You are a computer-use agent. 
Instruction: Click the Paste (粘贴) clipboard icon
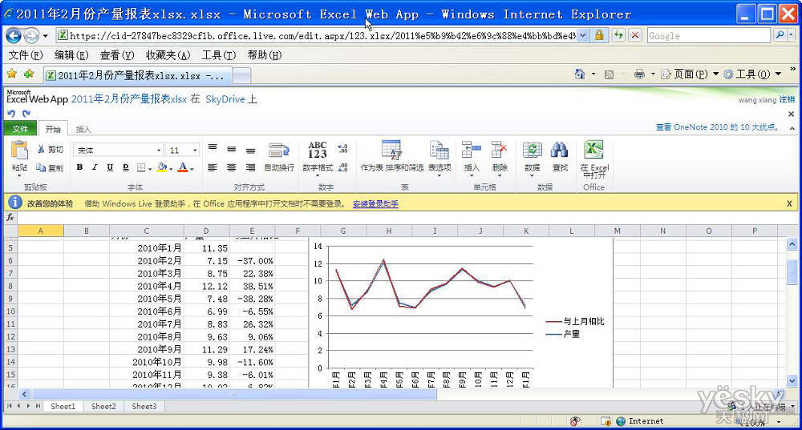tap(19, 151)
